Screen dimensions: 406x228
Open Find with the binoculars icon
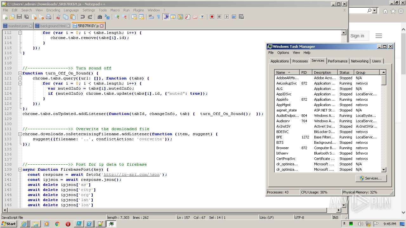[100, 17]
